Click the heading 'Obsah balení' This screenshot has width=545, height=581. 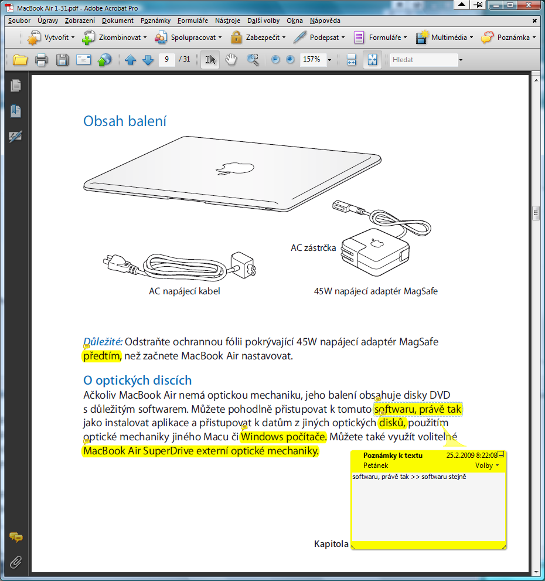[125, 121]
